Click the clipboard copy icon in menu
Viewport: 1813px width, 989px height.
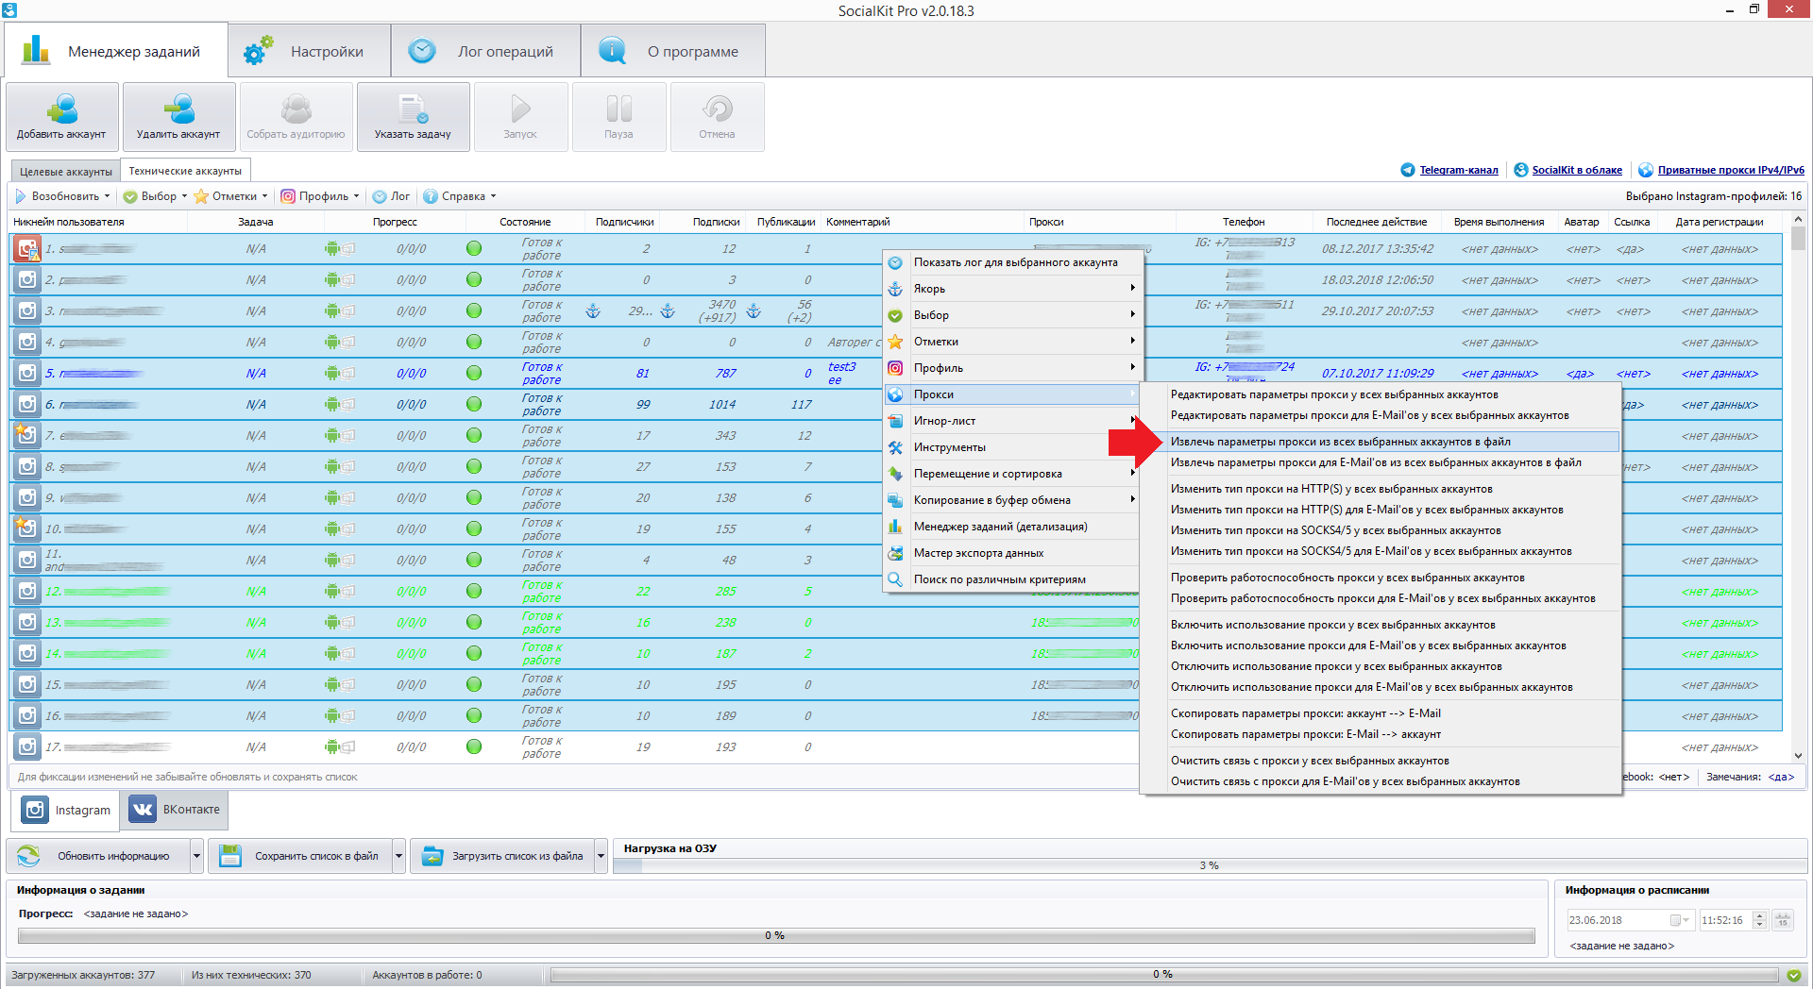tap(895, 500)
